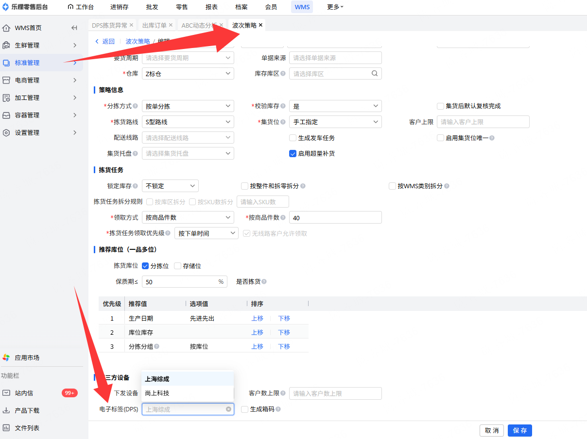Open 集货位 dropdown showing 手工指定
Screen dimensions: 587x439
click(335, 122)
